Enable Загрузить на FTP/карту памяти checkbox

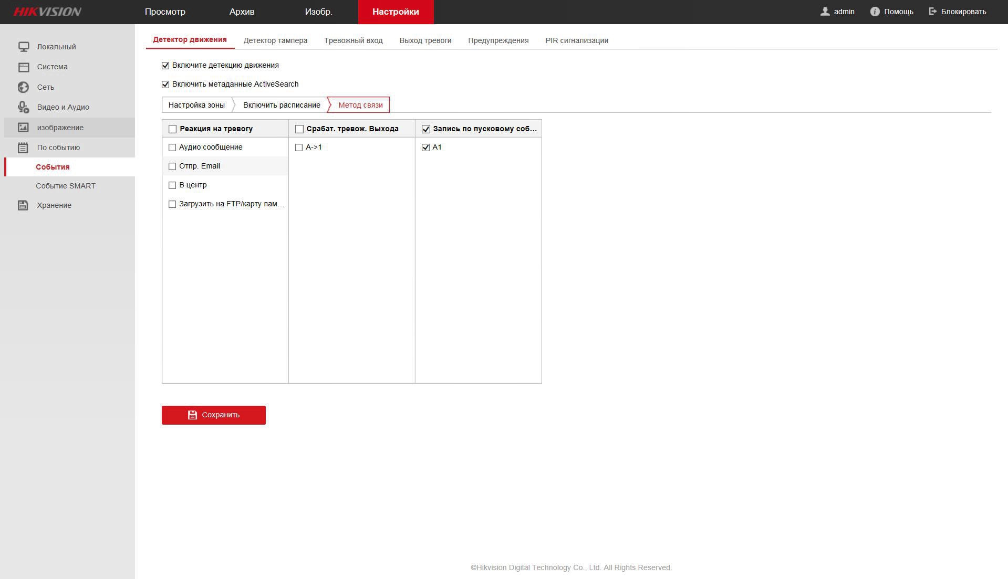(172, 204)
